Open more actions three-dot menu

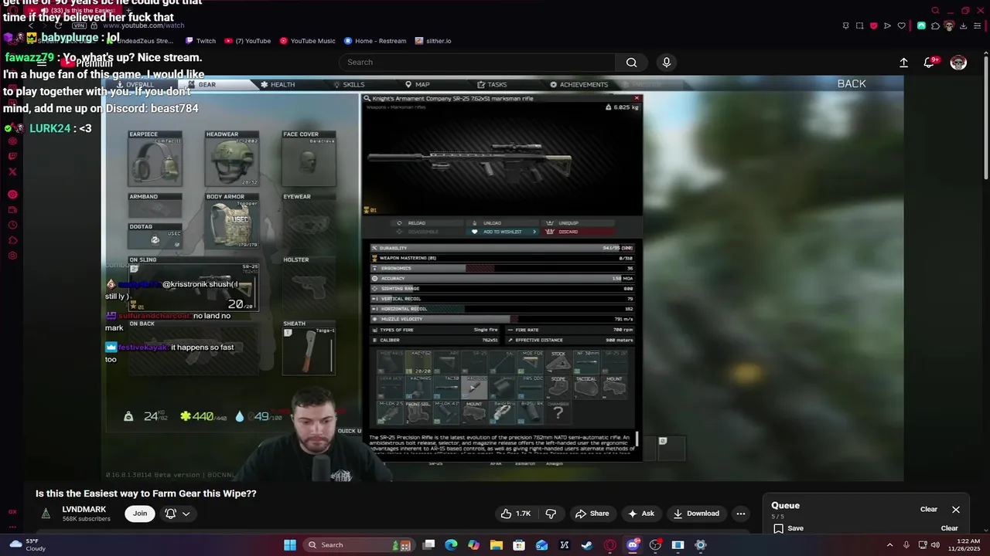pos(741,514)
